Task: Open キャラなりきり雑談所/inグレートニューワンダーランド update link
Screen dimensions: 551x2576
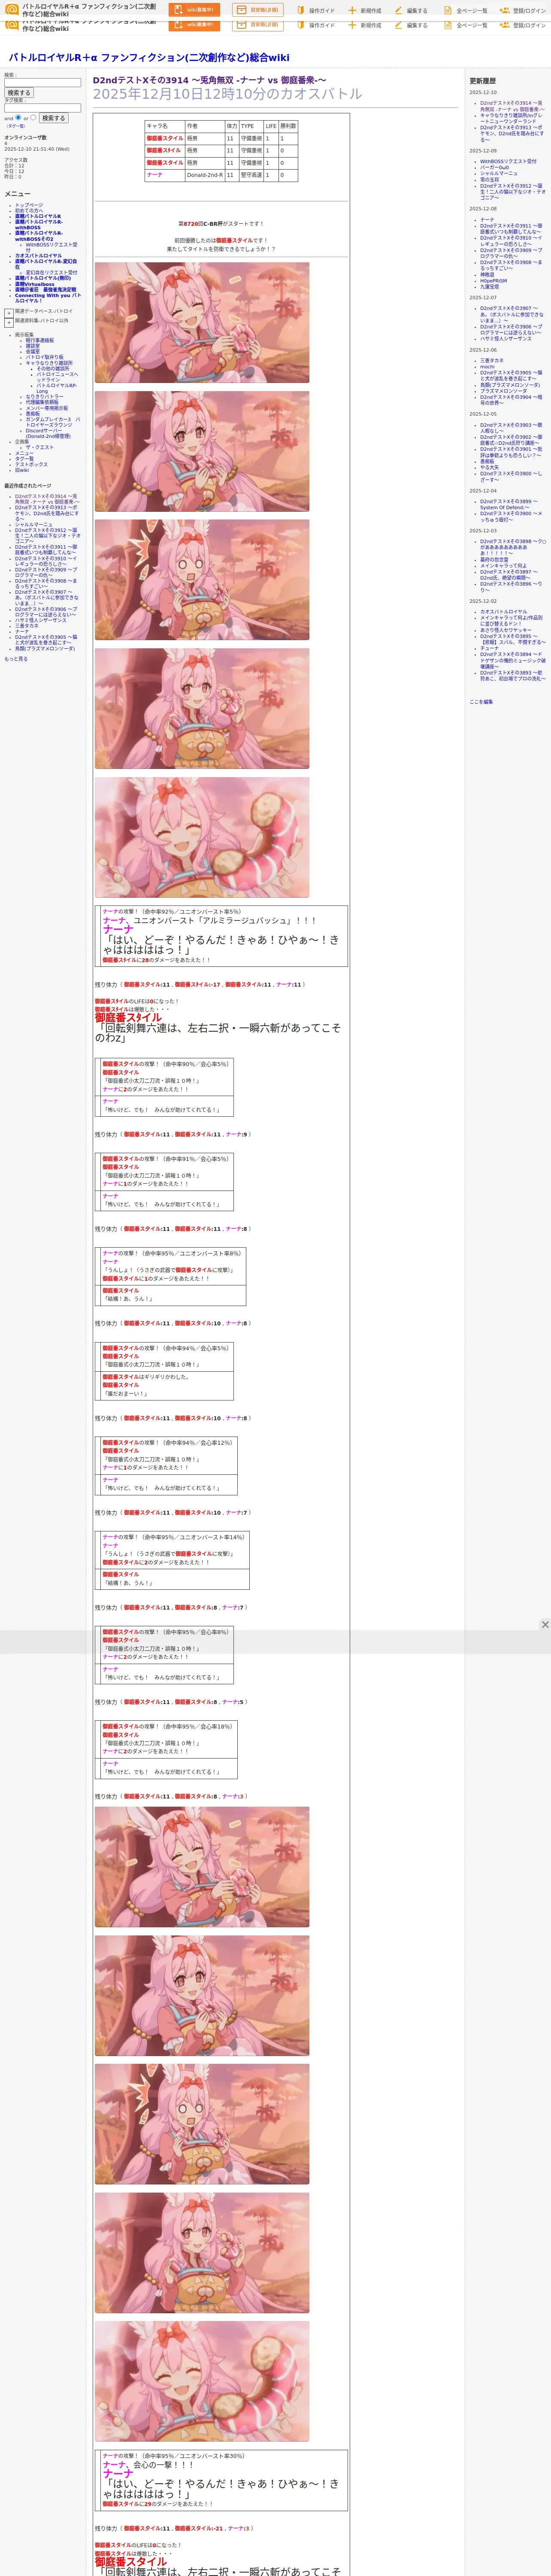Action: point(511,118)
